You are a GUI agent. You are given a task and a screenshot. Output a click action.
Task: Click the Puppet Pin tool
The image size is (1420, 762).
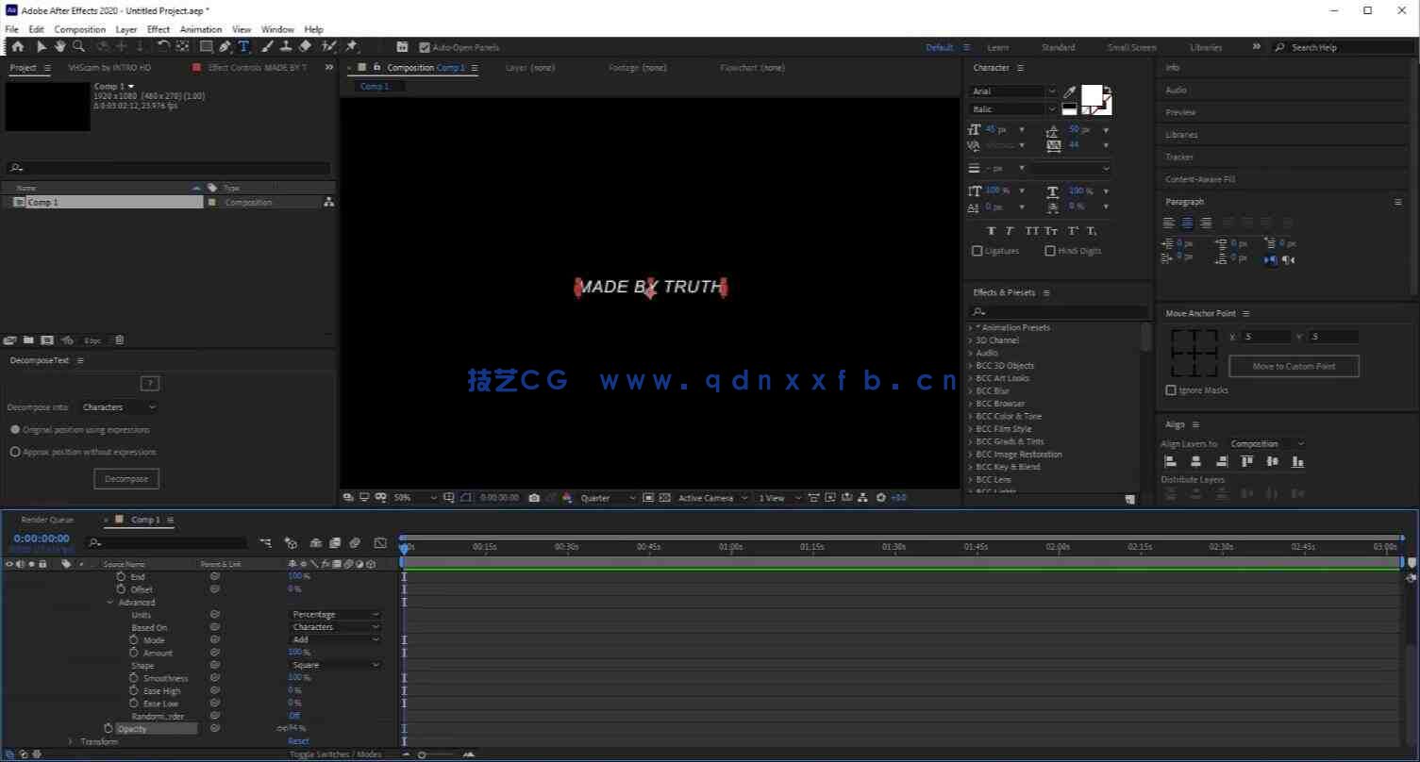coord(351,46)
